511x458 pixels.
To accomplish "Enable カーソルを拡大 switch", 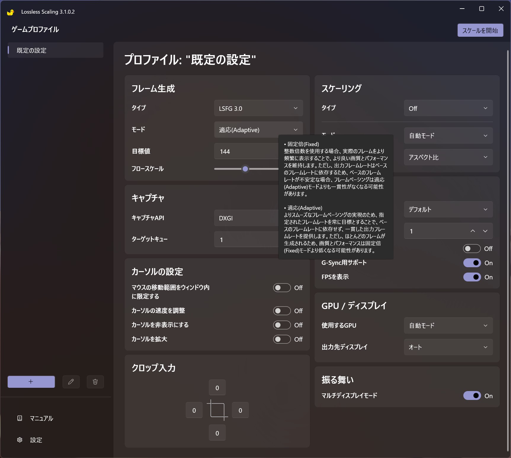I will click(282, 339).
